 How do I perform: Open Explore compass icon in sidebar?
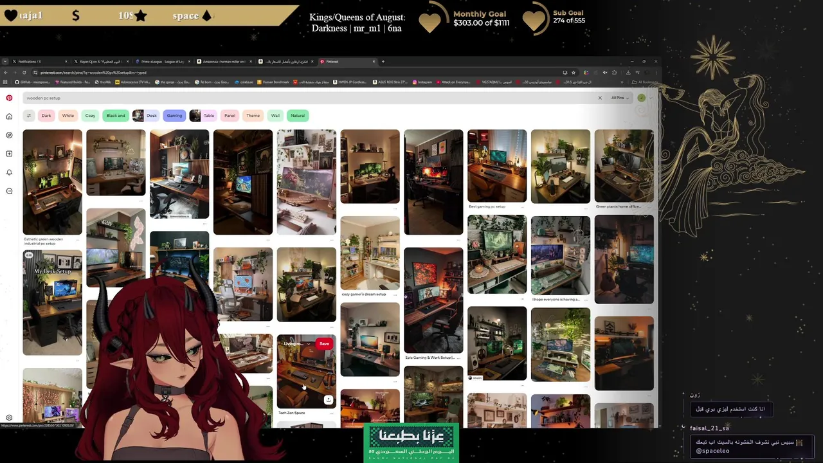click(x=9, y=135)
